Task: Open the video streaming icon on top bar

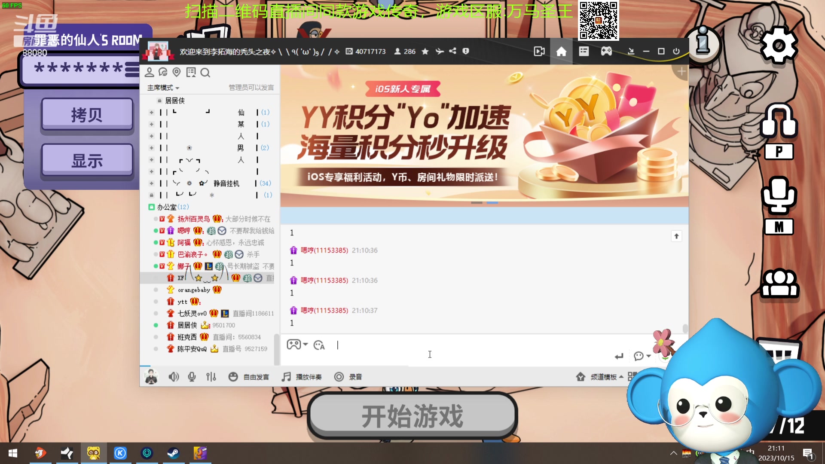Action: click(539, 51)
